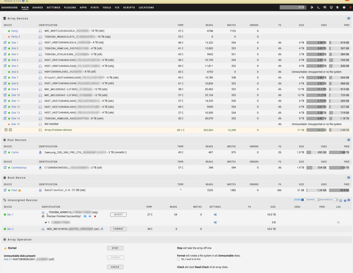Click Pool Devices list view icon
Screen dimensions: 353x273
tap(348, 140)
